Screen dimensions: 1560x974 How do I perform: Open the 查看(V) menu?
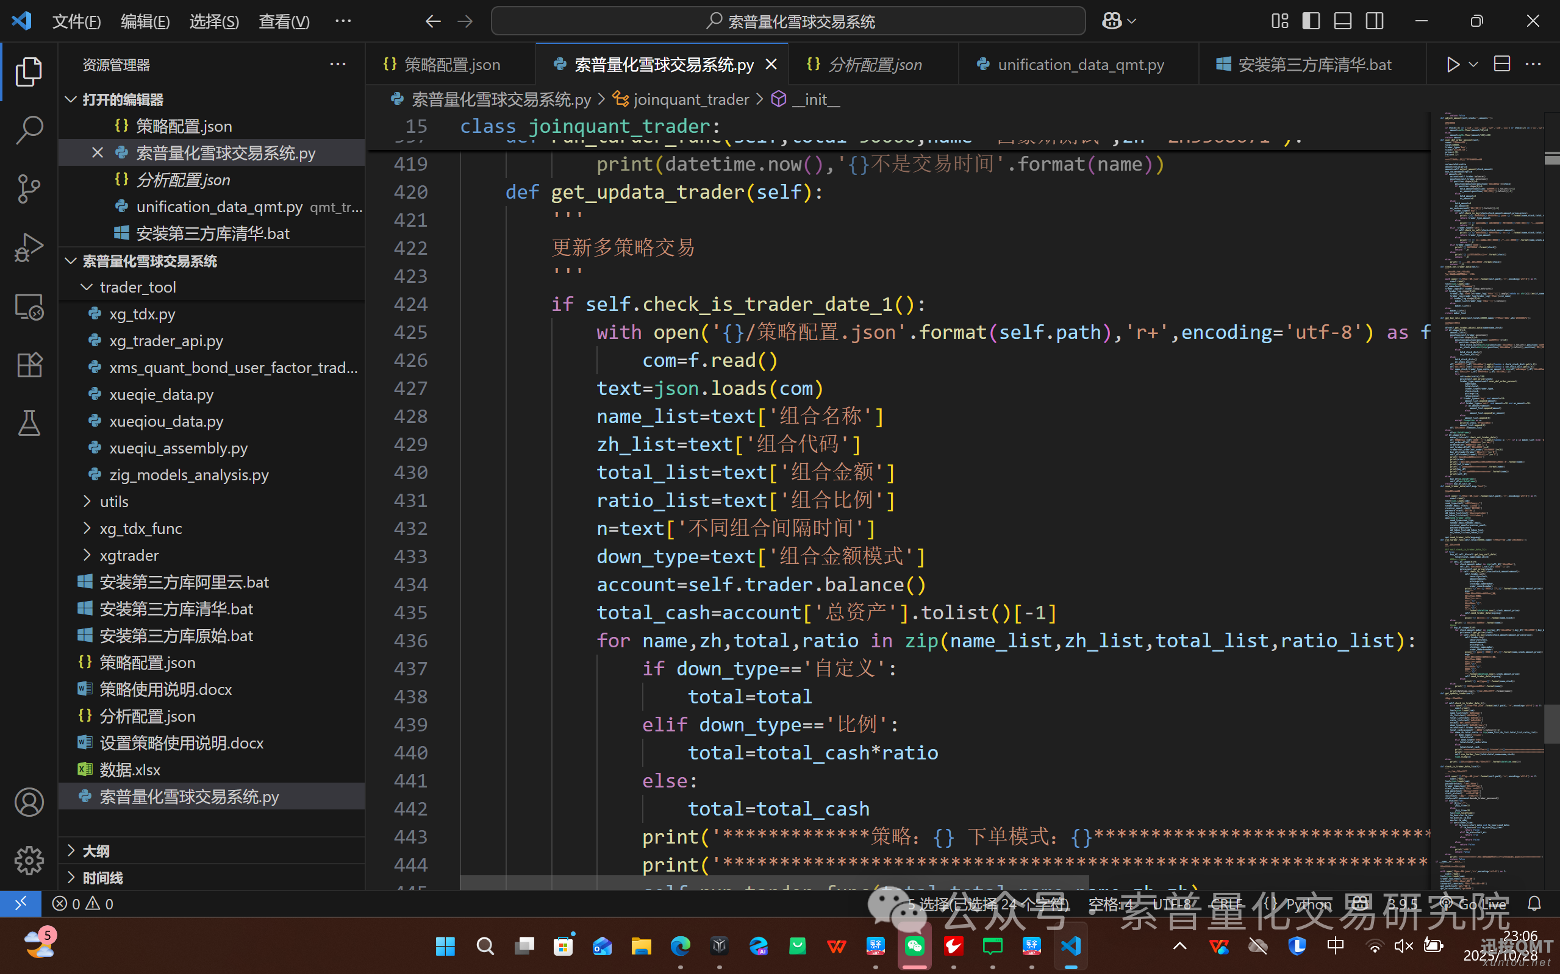coord(283,21)
